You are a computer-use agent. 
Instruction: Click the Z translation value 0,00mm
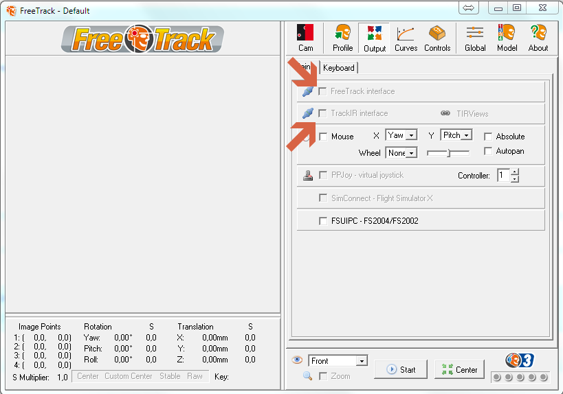pyautogui.click(x=214, y=360)
